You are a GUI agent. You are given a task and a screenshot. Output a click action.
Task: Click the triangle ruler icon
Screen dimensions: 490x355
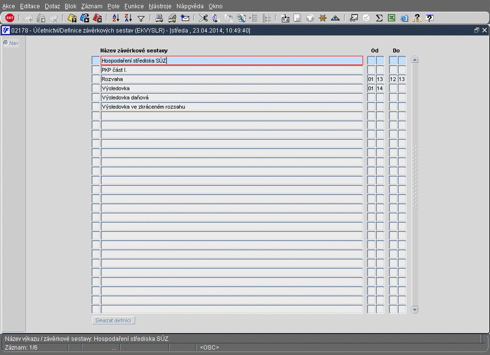335,18
